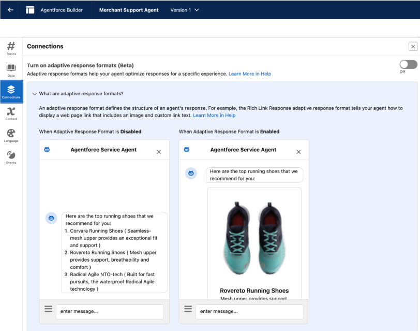Open the Data sidebar panel
The height and width of the screenshot is (331, 420).
pyautogui.click(x=11, y=70)
